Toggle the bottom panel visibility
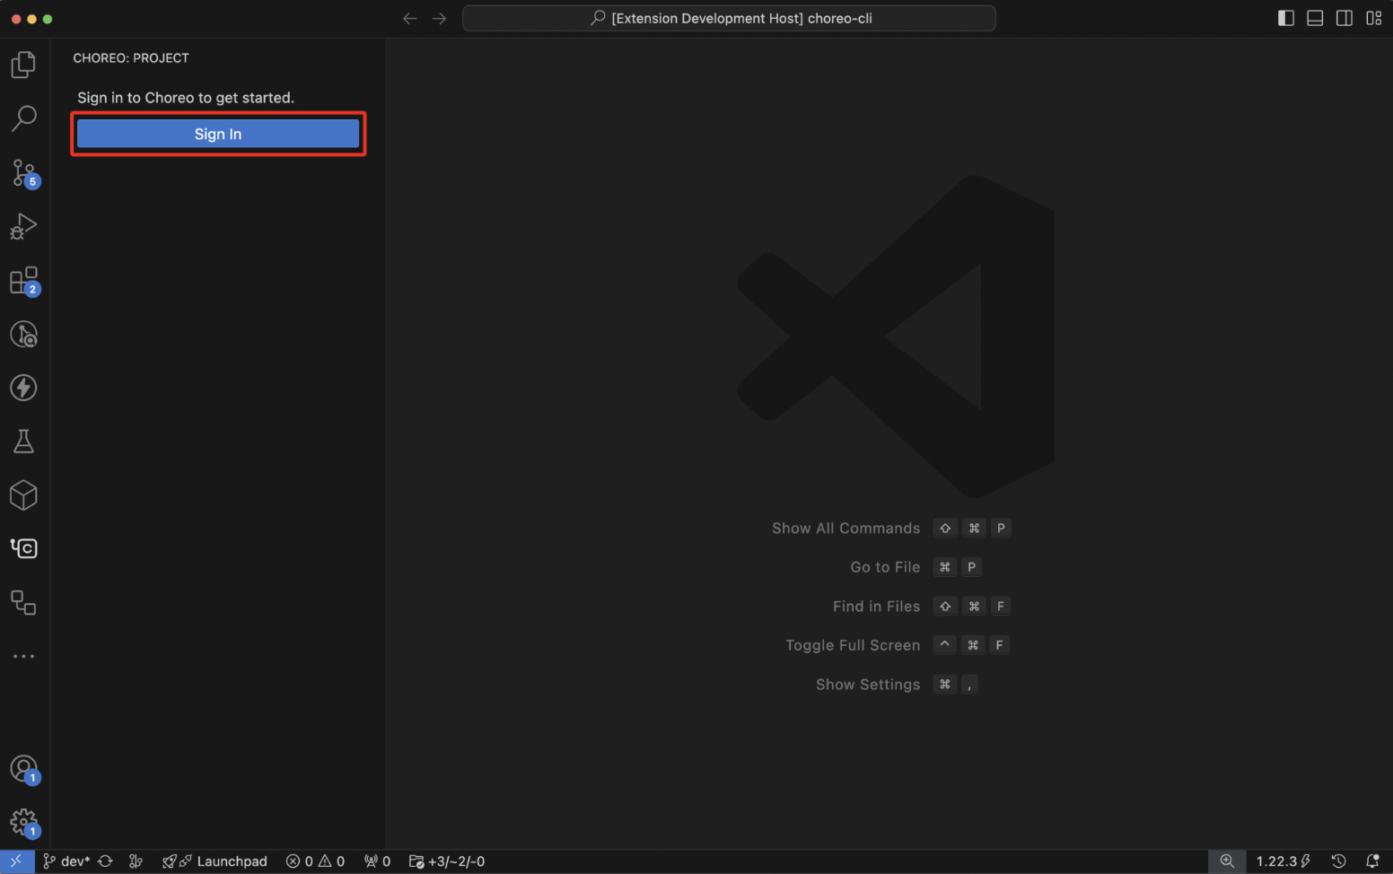This screenshot has width=1393, height=874. click(x=1315, y=18)
